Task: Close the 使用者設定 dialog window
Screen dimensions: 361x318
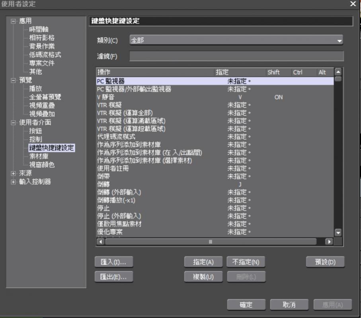Action: 353,4
